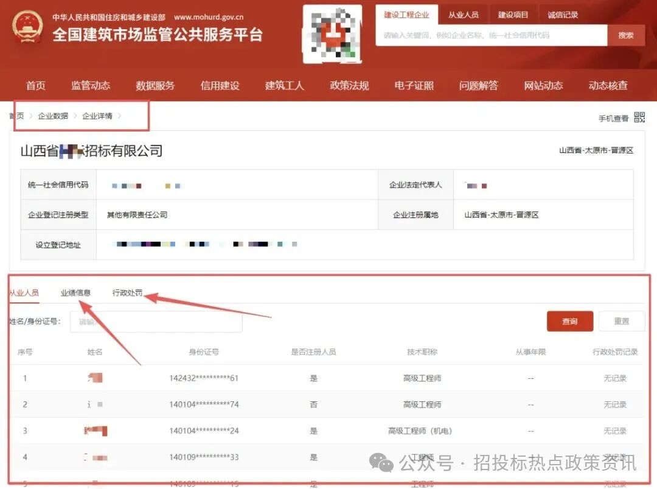657x489 pixels.
Task: Click 无记录 in row 3
Action: [x=614, y=431]
